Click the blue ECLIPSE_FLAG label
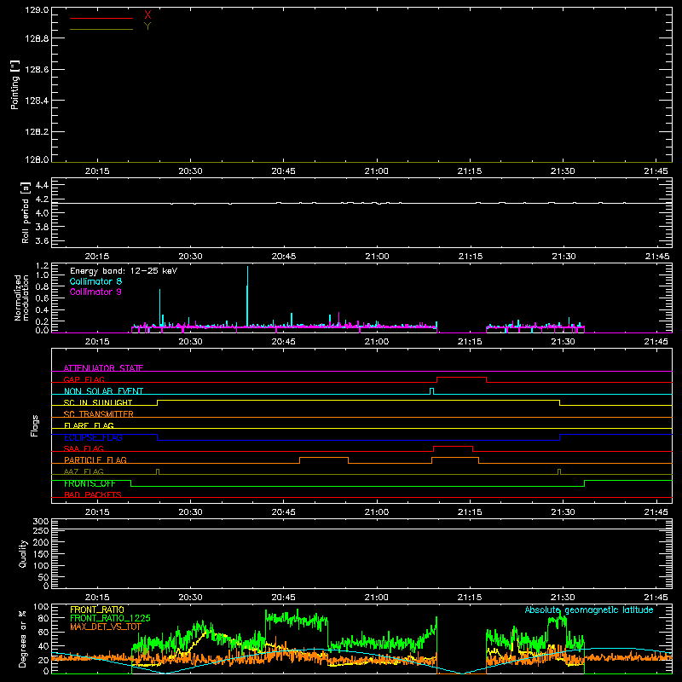 [x=93, y=437]
